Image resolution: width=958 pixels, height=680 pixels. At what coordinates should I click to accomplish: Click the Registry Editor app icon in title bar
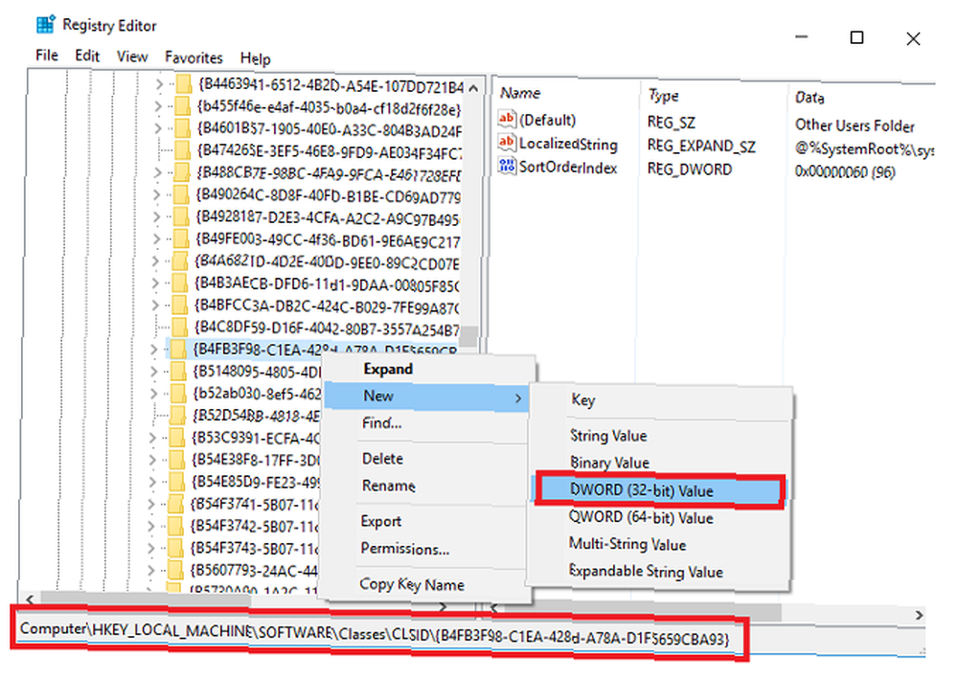pos(45,25)
